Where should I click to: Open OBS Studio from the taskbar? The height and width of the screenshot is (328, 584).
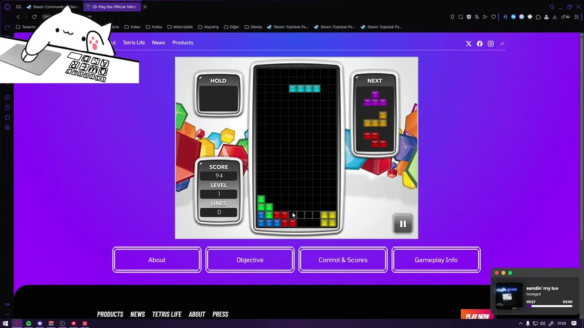tap(62, 323)
